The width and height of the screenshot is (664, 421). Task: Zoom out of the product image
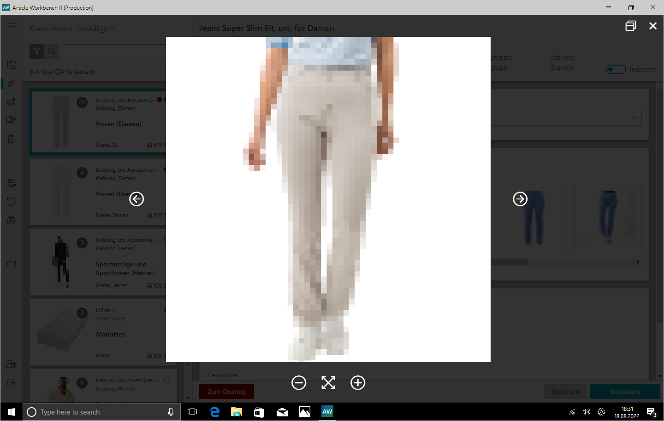pyautogui.click(x=299, y=383)
